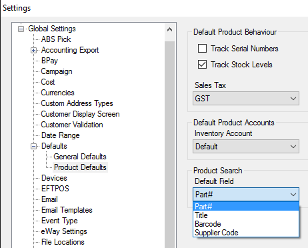The height and width of the screenshot is (248, 308).
Task: Select EFTPOS in the tree
Action: (x=55, y=189)
